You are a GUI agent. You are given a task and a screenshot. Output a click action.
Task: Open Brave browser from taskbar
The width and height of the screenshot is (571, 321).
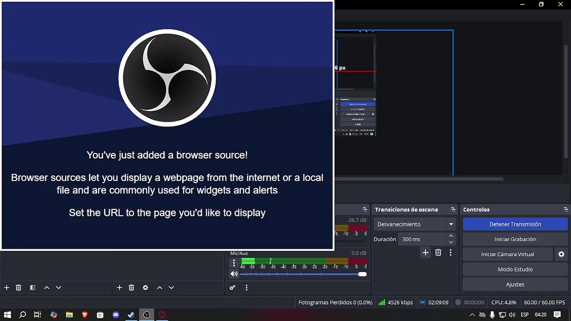click(85, 315)
